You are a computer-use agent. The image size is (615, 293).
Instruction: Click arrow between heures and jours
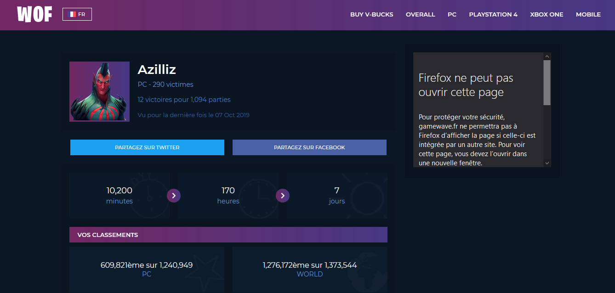283,196
